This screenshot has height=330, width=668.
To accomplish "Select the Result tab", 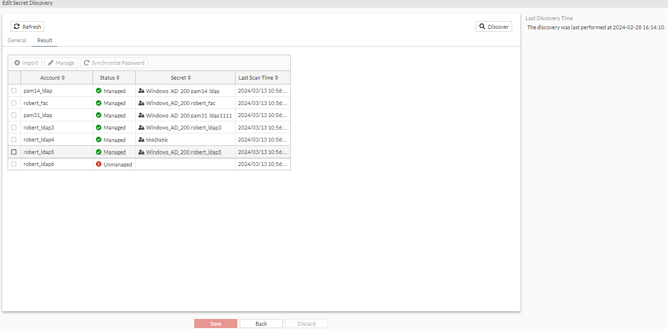I will point(45,40).
